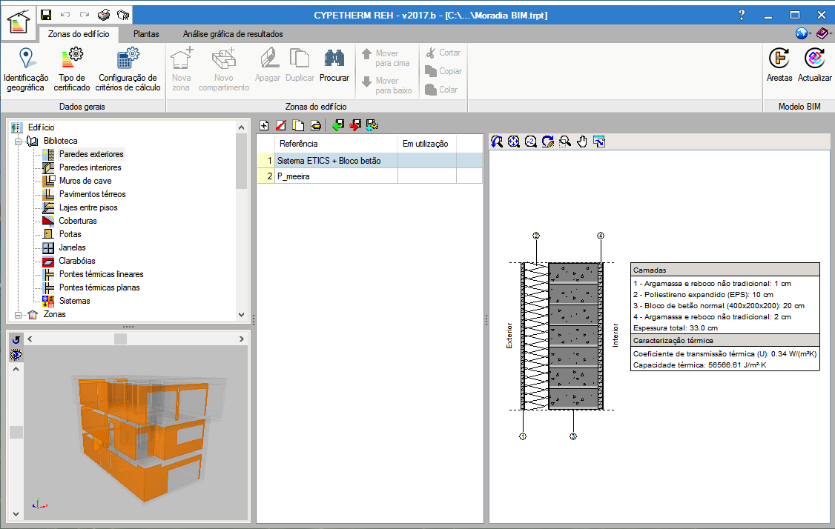Click the tree panel scroll-up arrow
Image resolution: width=835 pixels, height=529 pixels.
(241, 127)
